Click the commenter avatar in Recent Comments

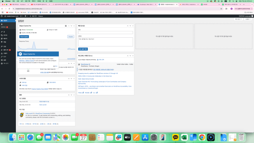(22, 115)
